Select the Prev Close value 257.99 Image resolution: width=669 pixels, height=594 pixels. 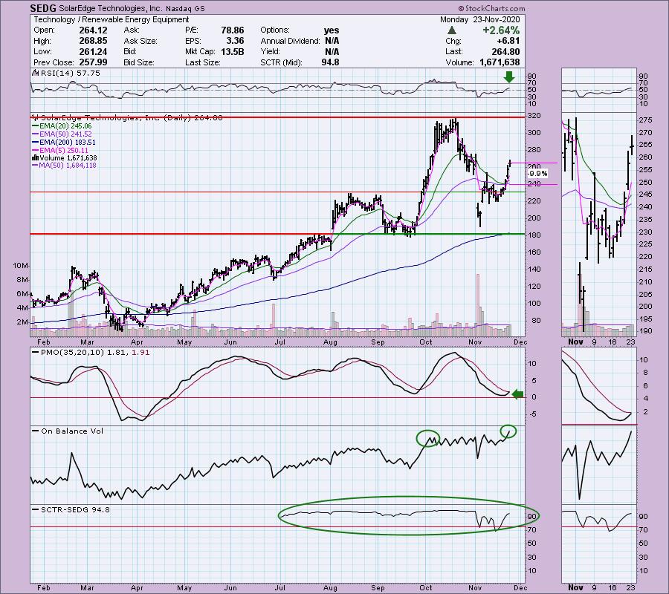click(93, 62)
